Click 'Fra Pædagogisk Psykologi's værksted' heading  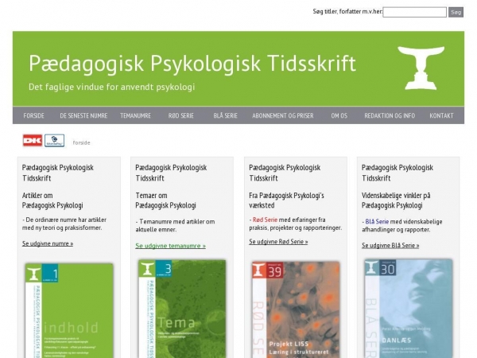point(286,200)
